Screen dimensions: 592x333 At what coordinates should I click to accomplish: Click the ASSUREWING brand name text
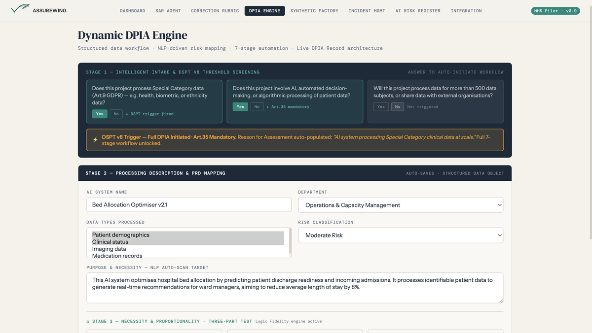tap(49, 11)
